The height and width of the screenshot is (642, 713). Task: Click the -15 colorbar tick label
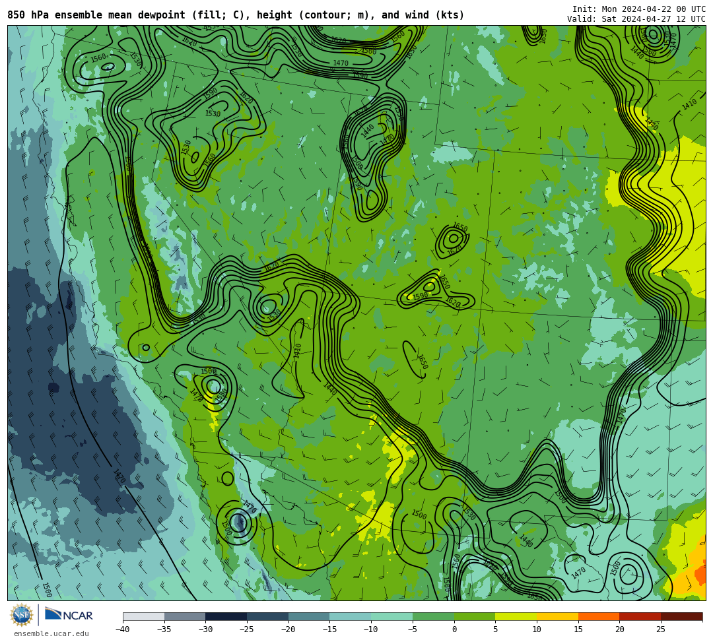coord(329,629)
